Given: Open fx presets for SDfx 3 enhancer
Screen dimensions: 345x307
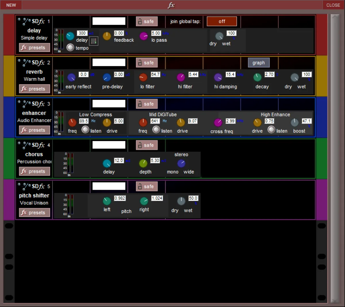Looking at the screenshot, I should 34,130.
